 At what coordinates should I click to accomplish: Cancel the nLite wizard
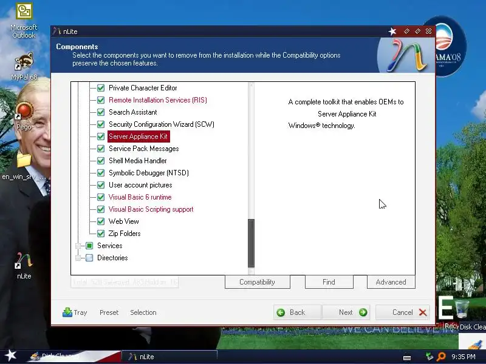403,312
